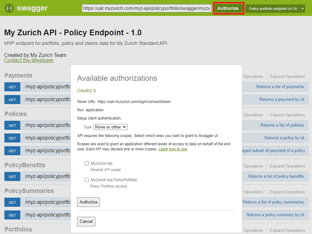Screen dimensions: 312x234
Task: Click the Operations link beside PolicySummaries
Action: point(253,192)
